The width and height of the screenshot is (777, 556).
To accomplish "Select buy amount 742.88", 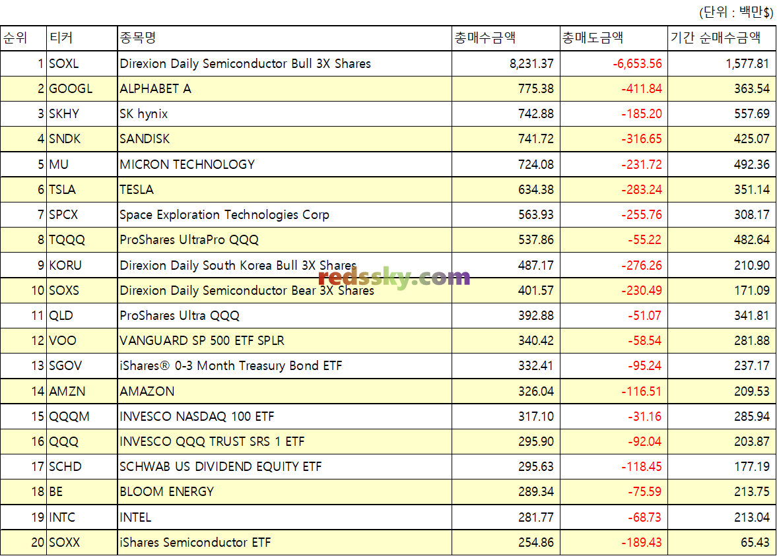I will [536, 114].
